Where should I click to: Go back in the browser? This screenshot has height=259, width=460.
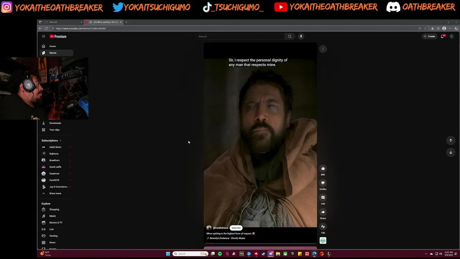pos(40,28)
